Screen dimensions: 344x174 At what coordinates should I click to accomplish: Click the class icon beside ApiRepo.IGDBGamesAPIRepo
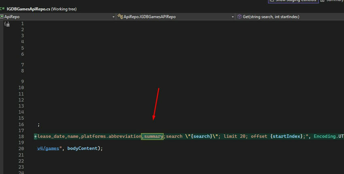coord(120,17)
